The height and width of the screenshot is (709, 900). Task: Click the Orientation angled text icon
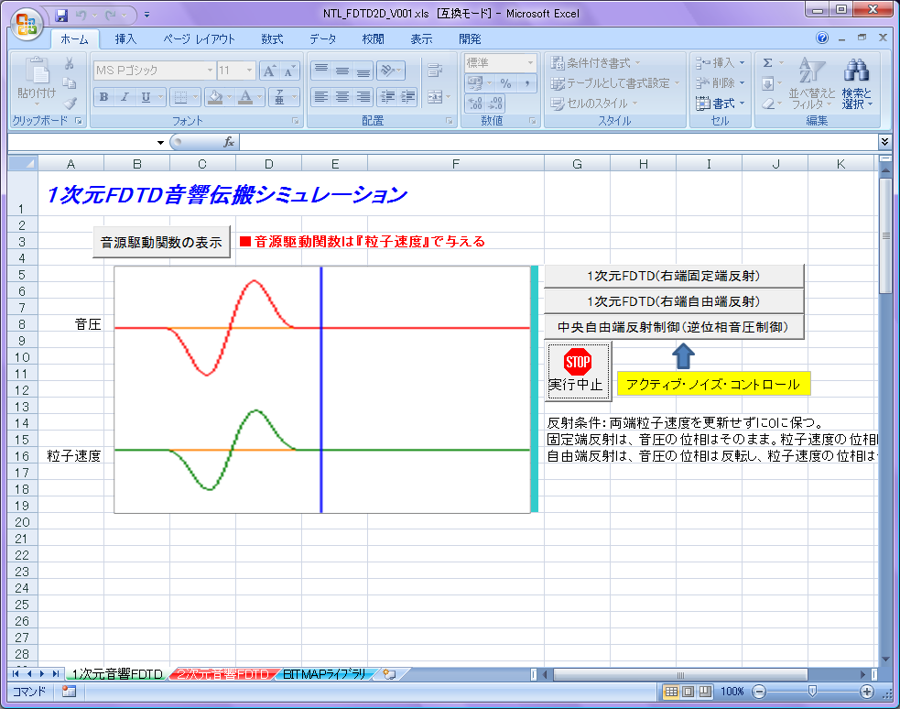pos(388,71)
